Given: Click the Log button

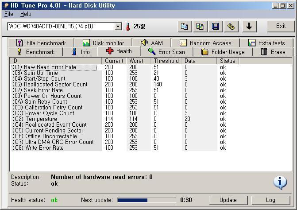Looking at the screenshot, I should (x=270, y=200).
